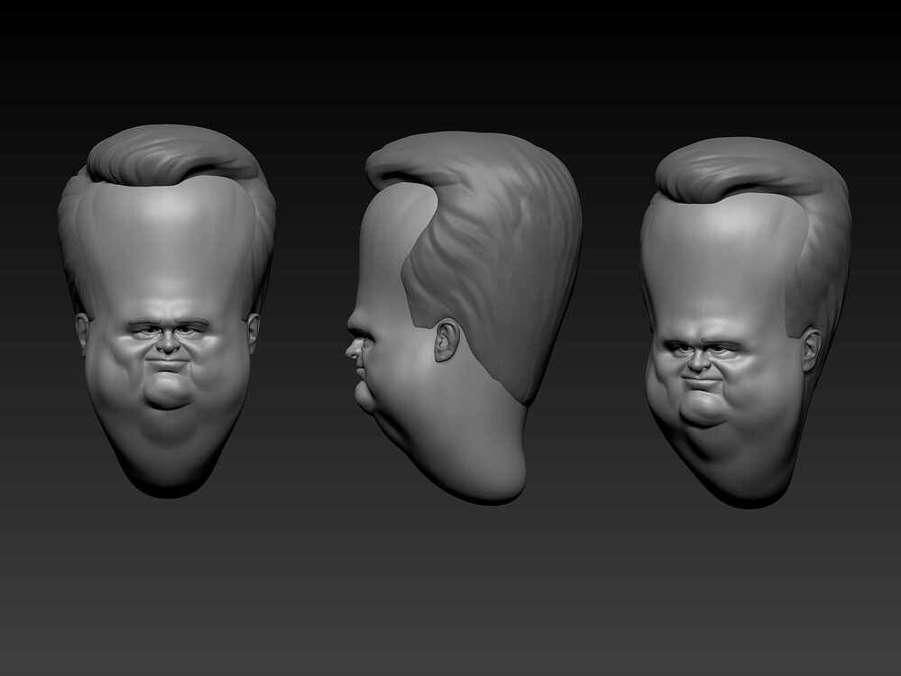Screen dimensions: 901x676
Task: Select the side profile head view
Action: point(451,315)
